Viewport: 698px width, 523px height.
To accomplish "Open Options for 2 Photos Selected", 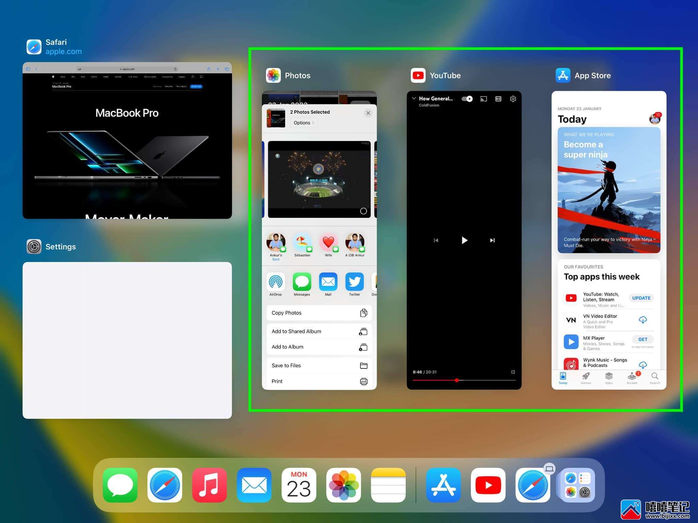I will pos(304,123).
